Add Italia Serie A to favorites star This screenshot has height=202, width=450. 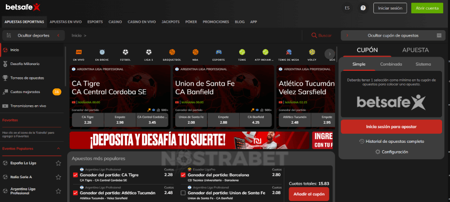58,177
